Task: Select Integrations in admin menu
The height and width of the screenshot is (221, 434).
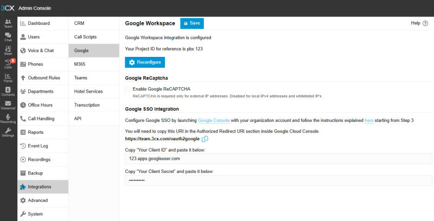Action: pos(43,187)
